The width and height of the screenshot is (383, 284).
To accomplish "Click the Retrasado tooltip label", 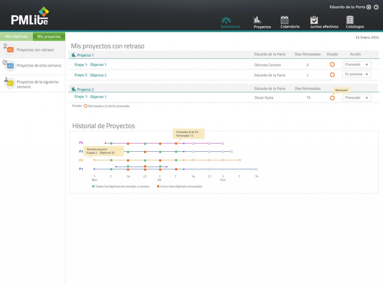I will pyautogui.click(x=341, y=90).
